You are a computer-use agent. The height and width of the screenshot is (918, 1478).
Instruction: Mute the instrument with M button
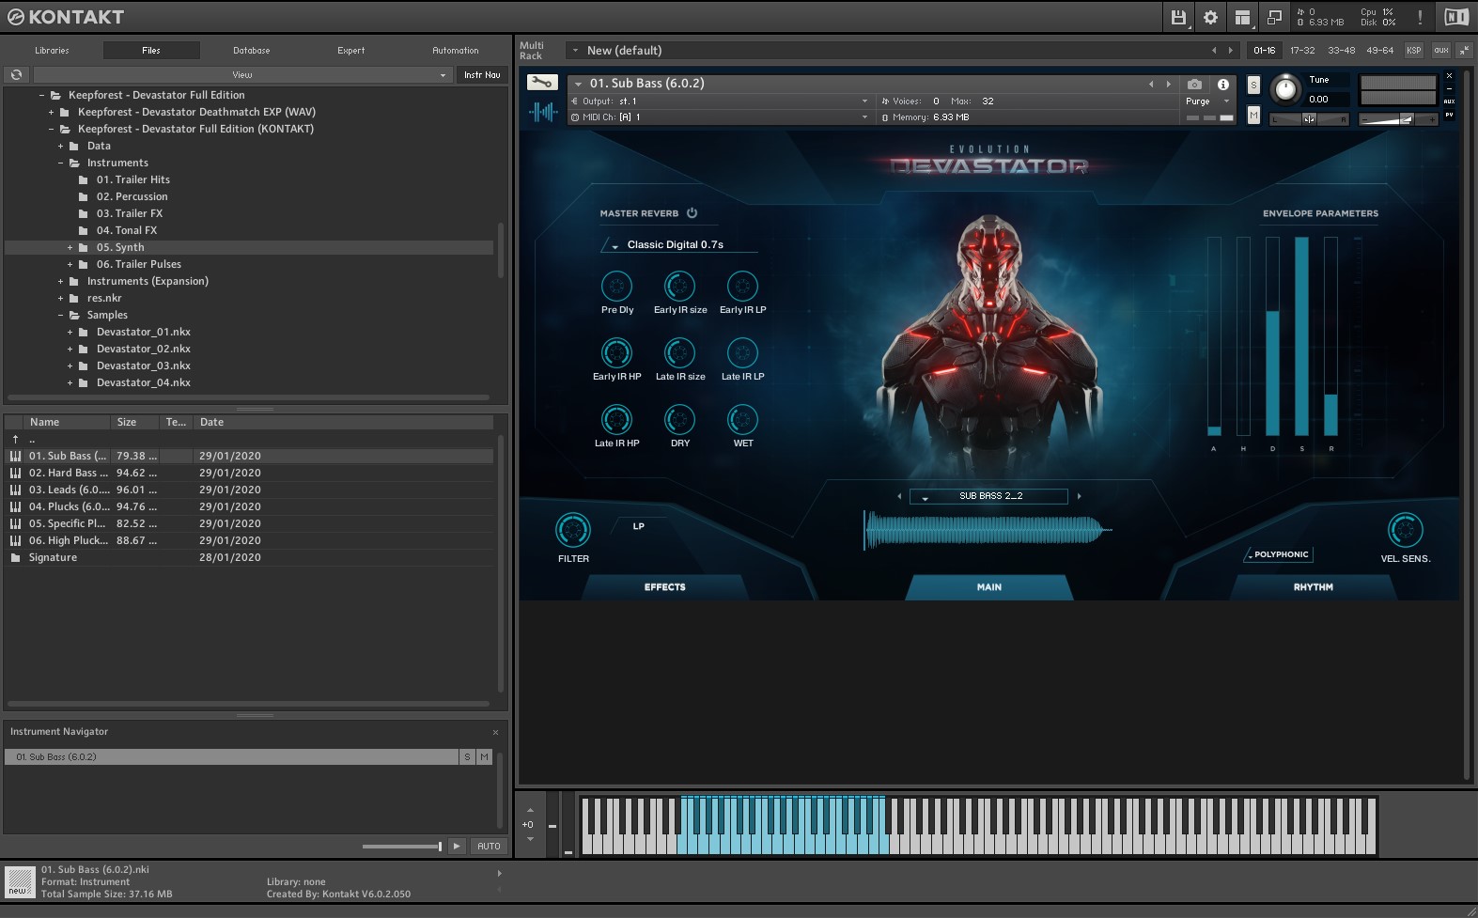(1253, 115)
